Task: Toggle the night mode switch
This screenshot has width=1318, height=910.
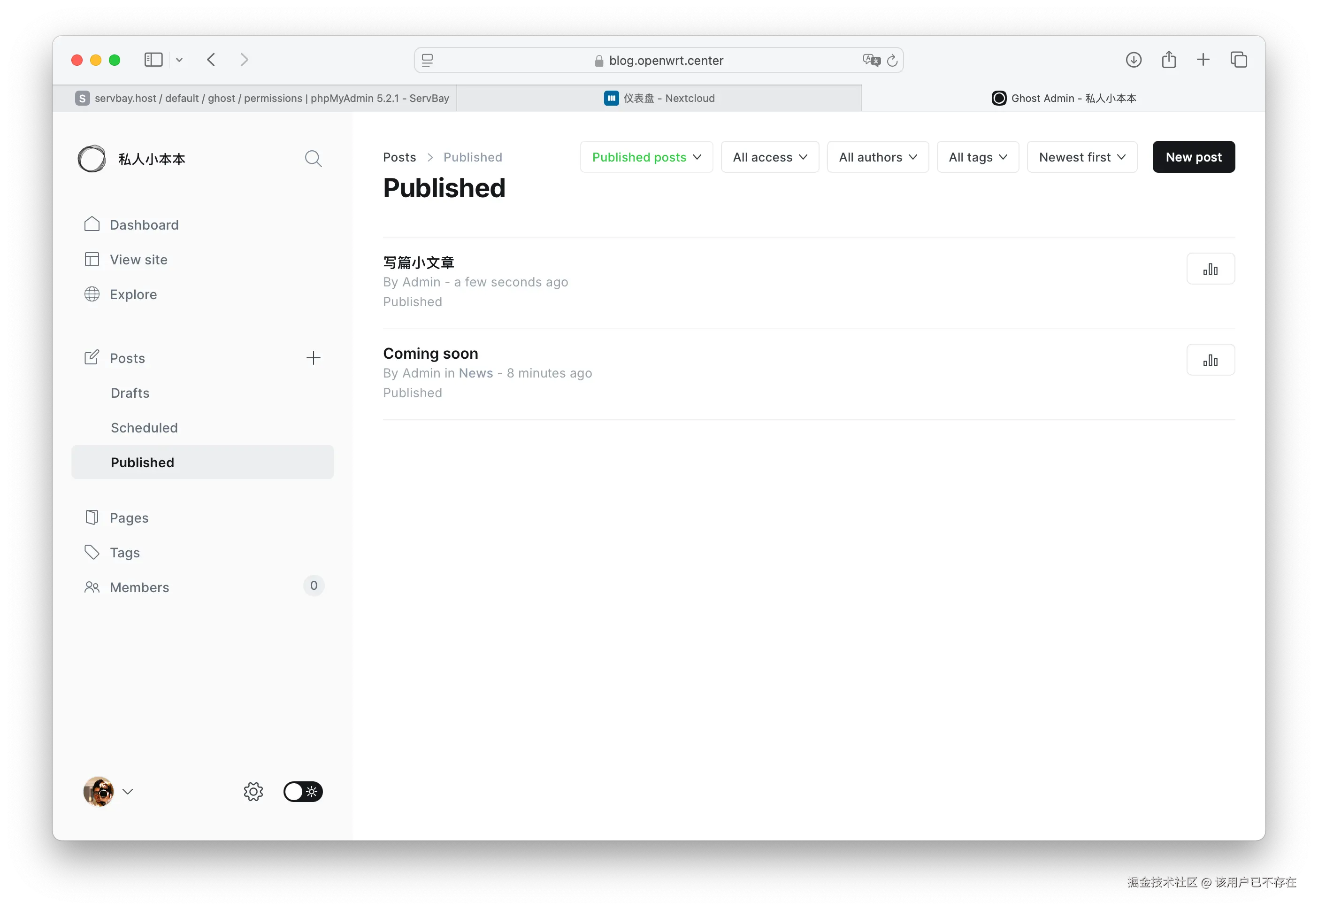Action: 303,791
